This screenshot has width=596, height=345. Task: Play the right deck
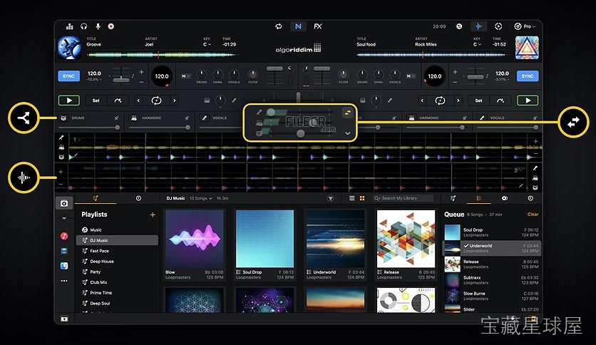(x=528, y=101)
